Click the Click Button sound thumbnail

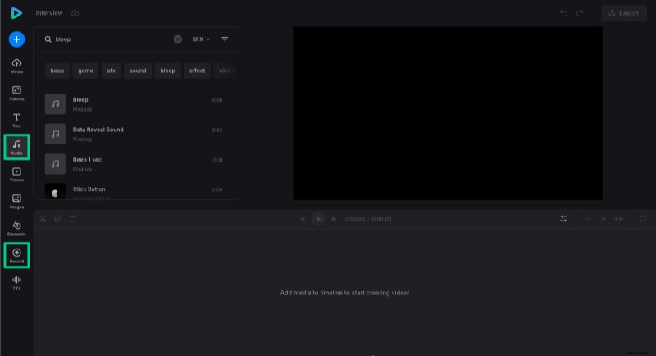click(x=55, y=191)
